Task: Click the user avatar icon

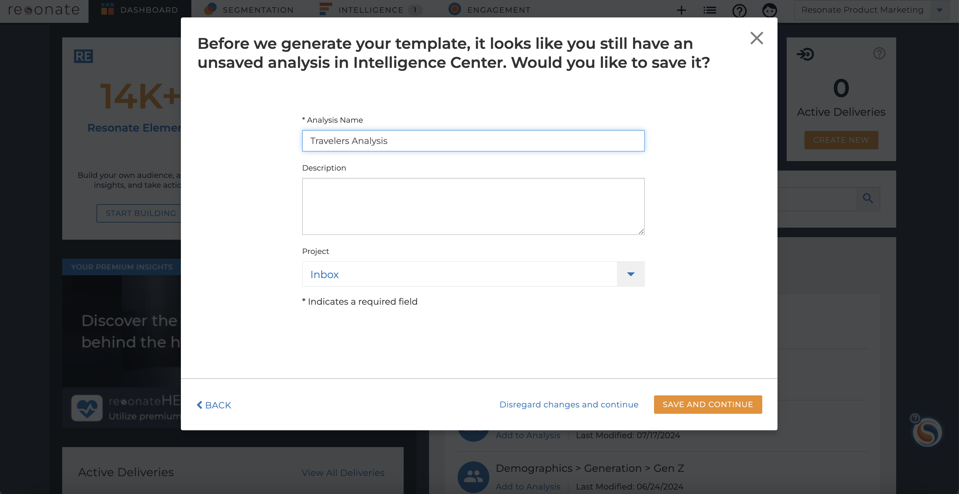Action: (770, 10)
